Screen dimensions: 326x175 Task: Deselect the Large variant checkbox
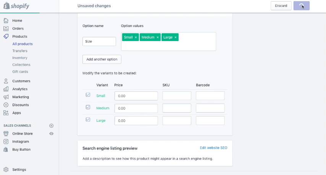[88, 119]
